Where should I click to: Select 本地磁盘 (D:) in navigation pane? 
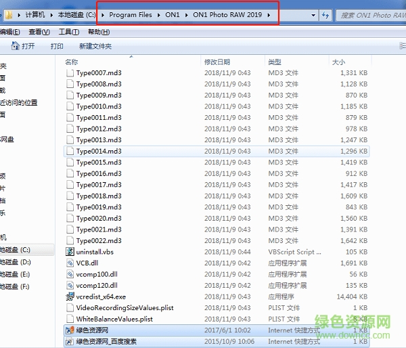(x=16, y=262)
